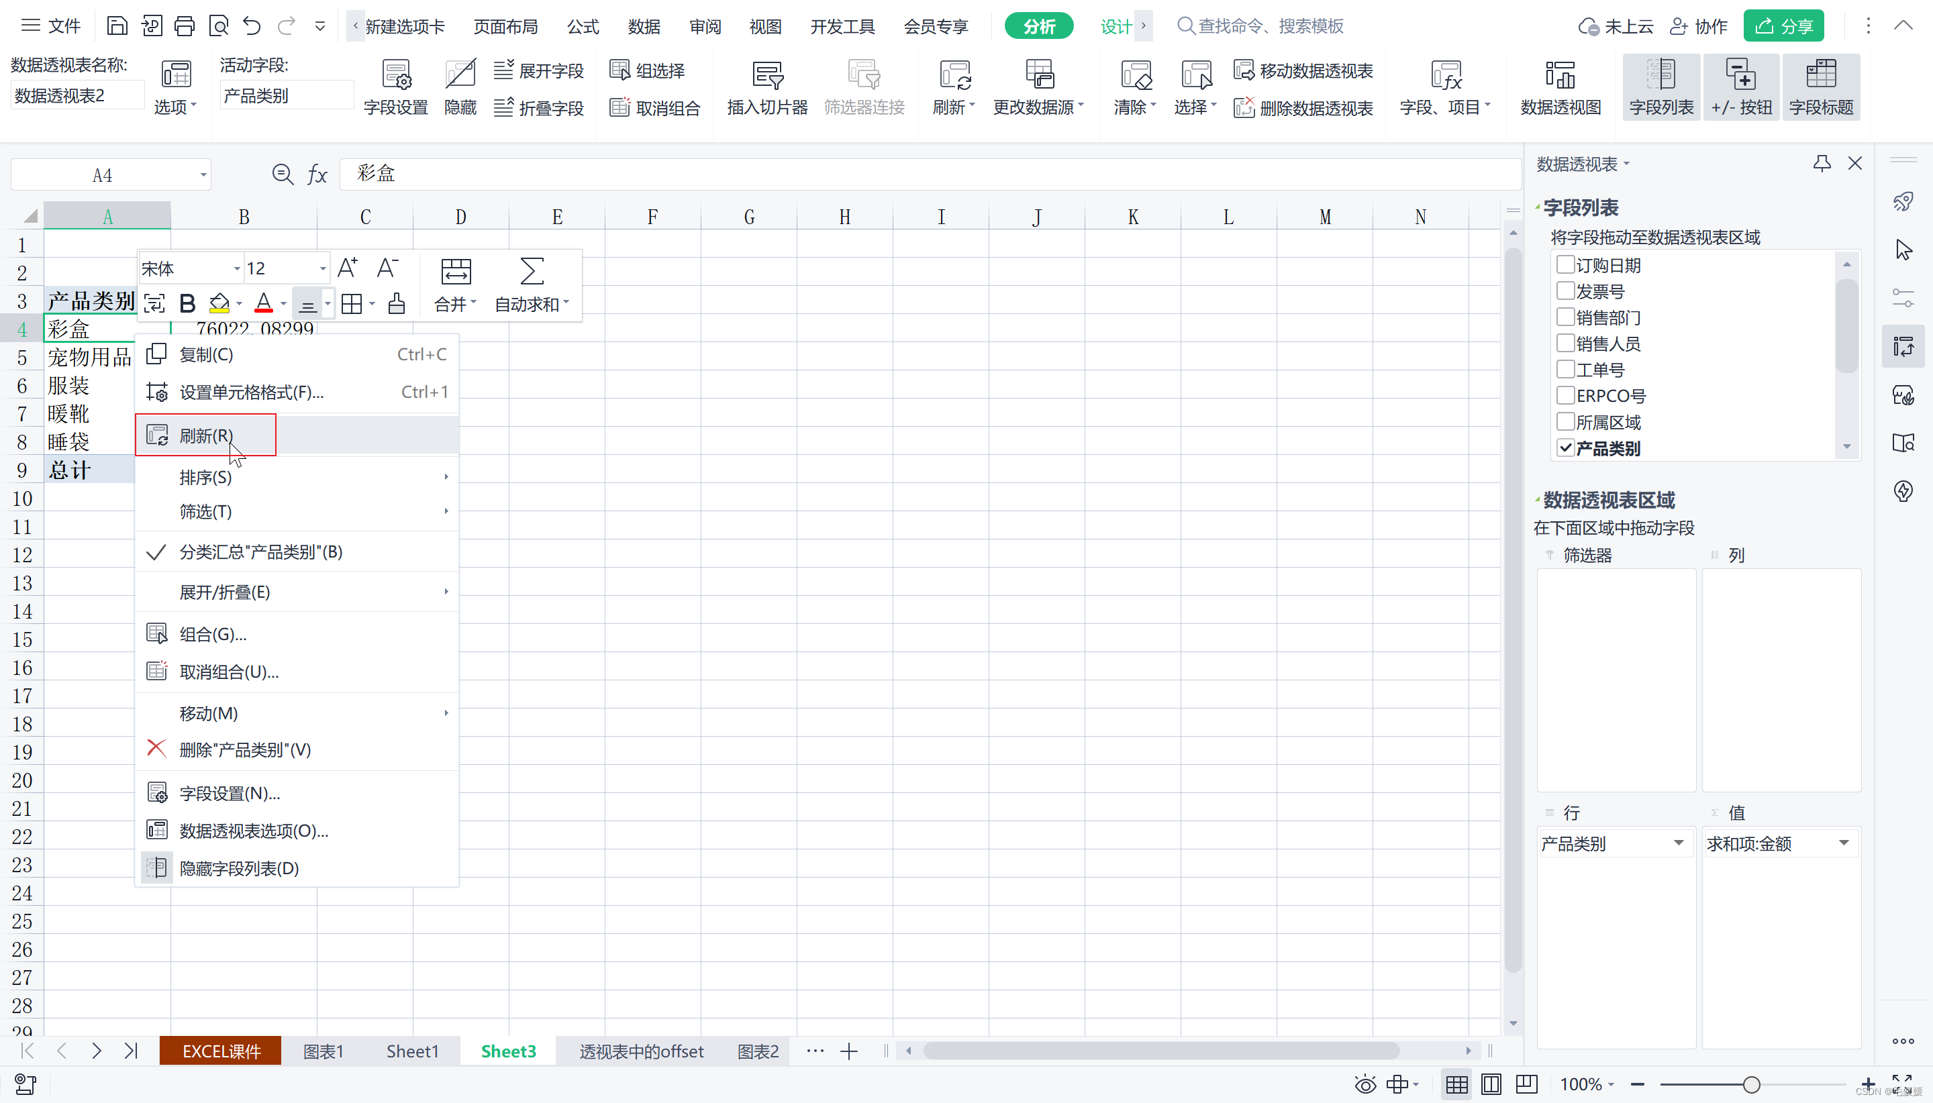The width and height of the screenshot is (1933, 1103).
Task: Check the 销售部门 field
Action: (x=1565, y=317)
